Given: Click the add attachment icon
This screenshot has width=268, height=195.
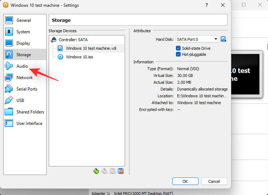Looking at the screenshot, I should pyautogui.click(x=113, y=171).
